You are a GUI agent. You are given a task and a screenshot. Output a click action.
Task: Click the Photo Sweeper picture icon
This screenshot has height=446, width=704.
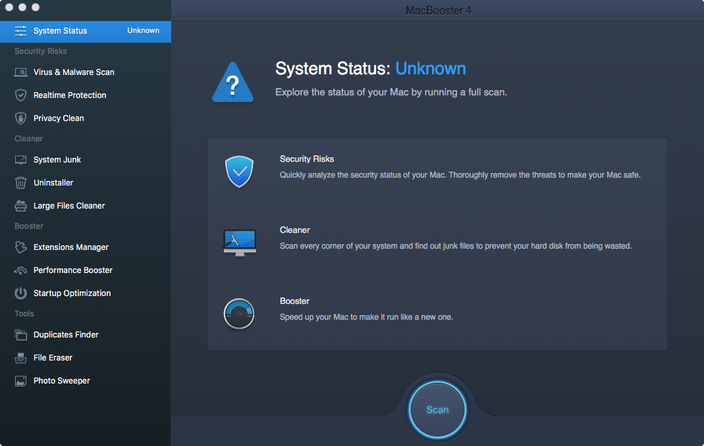(x=20, y=381)
